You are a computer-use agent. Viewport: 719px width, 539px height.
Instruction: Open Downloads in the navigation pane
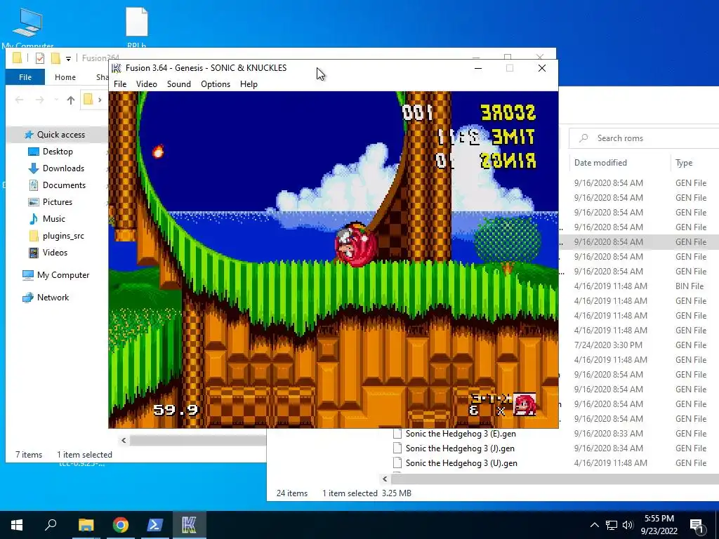(x=63, y=168)
